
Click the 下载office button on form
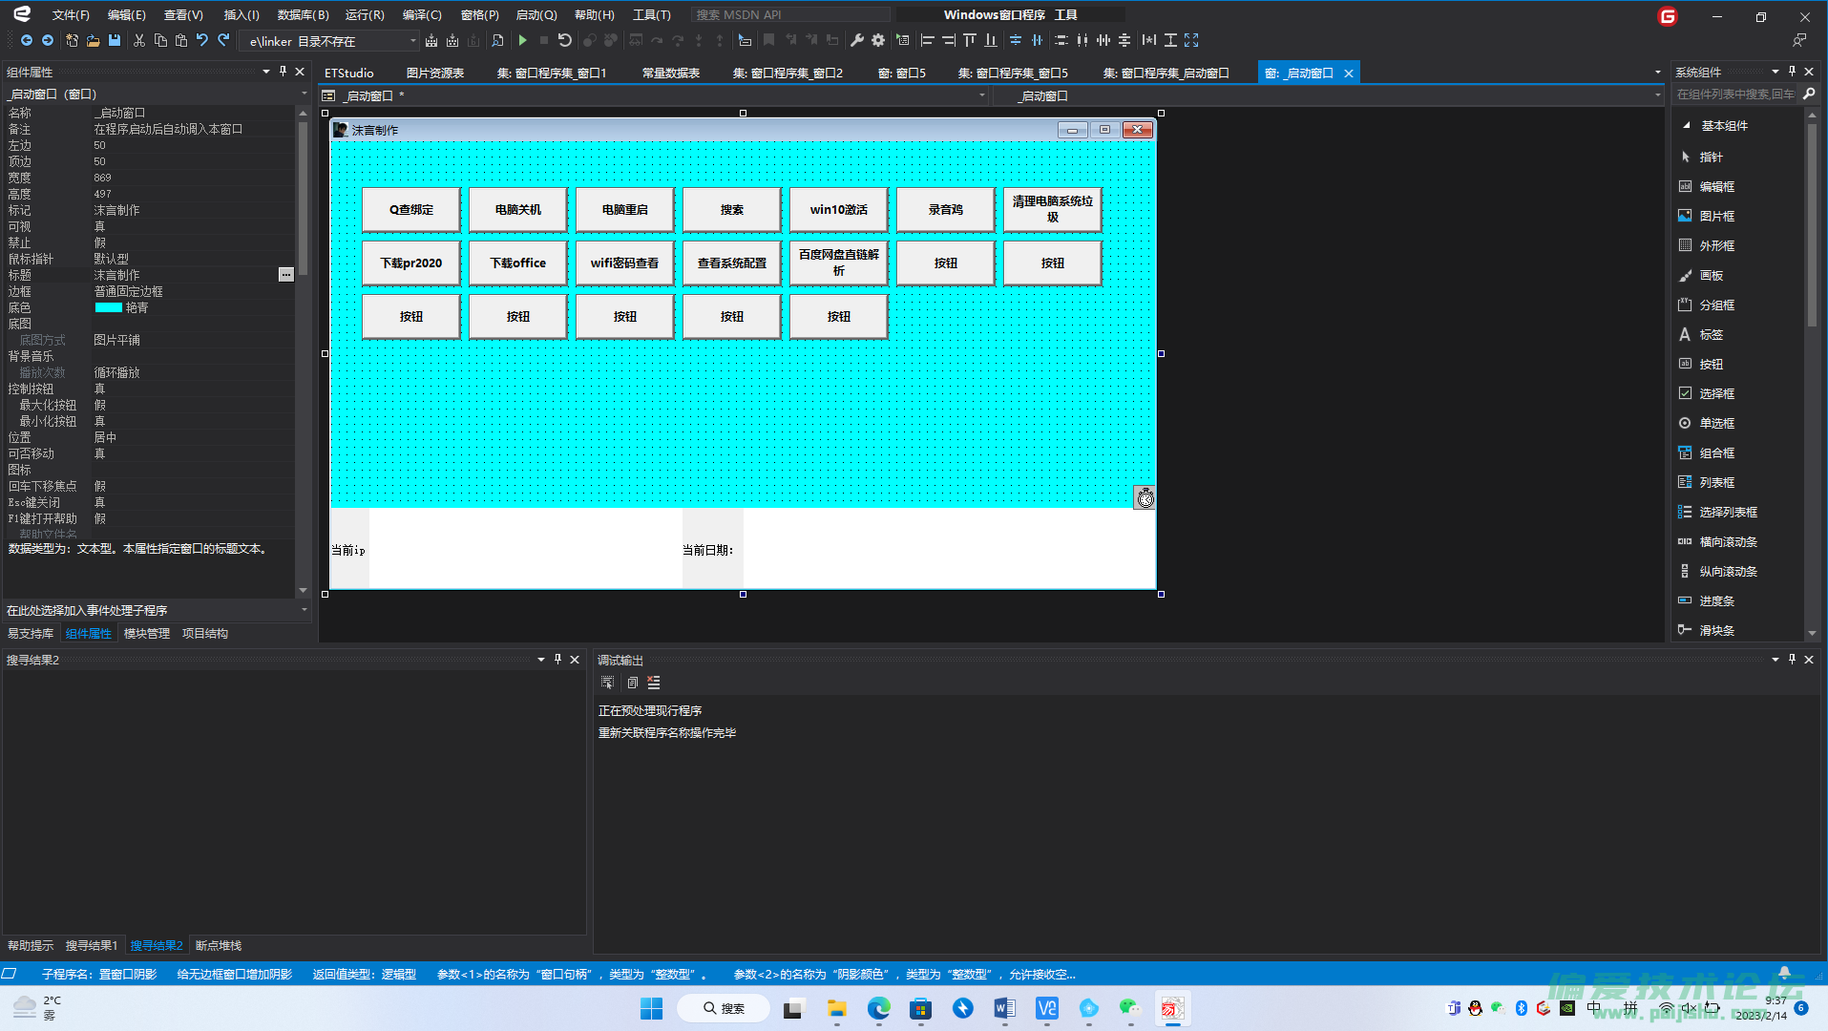pos(518,263)
